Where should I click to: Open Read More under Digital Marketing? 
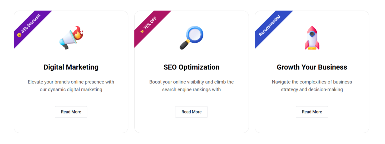[71, 112]
